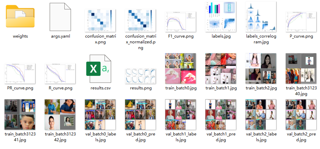
Task: Select the train_batch312340.jpg thumbnail
Action: coord(301,68)
